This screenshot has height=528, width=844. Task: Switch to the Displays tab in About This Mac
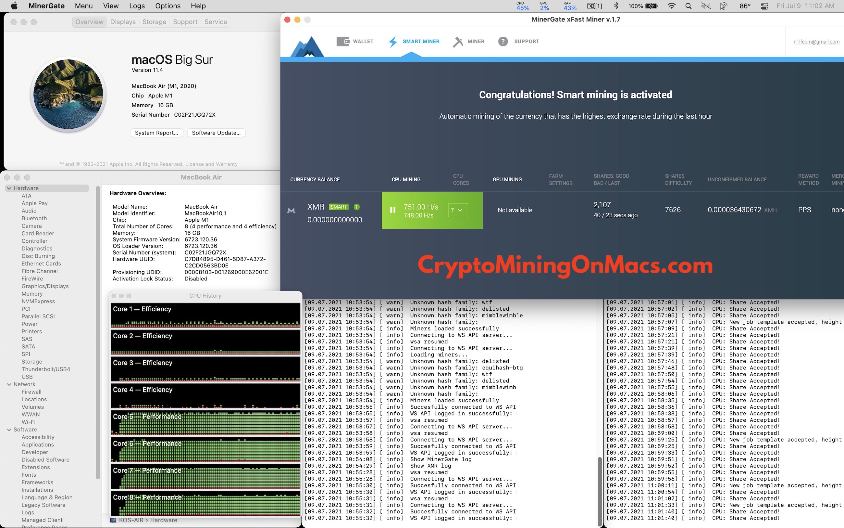[123, 22]
